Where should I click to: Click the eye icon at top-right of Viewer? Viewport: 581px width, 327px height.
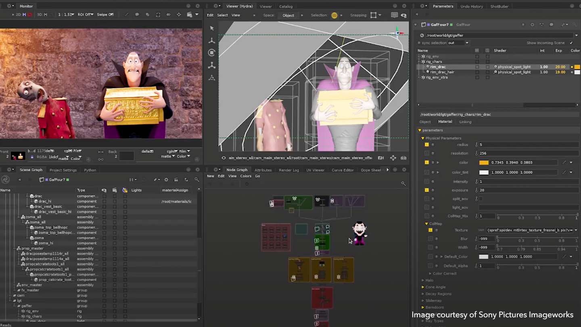pyautogui.click(x=403, y=15)
